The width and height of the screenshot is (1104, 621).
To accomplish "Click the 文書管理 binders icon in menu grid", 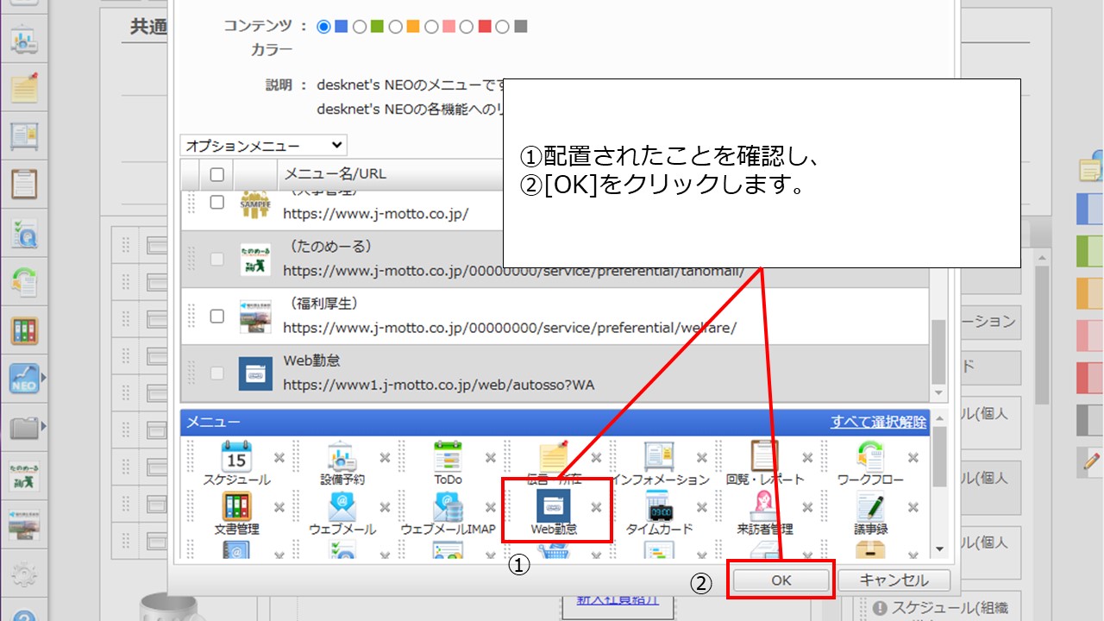I will [236, 506].
